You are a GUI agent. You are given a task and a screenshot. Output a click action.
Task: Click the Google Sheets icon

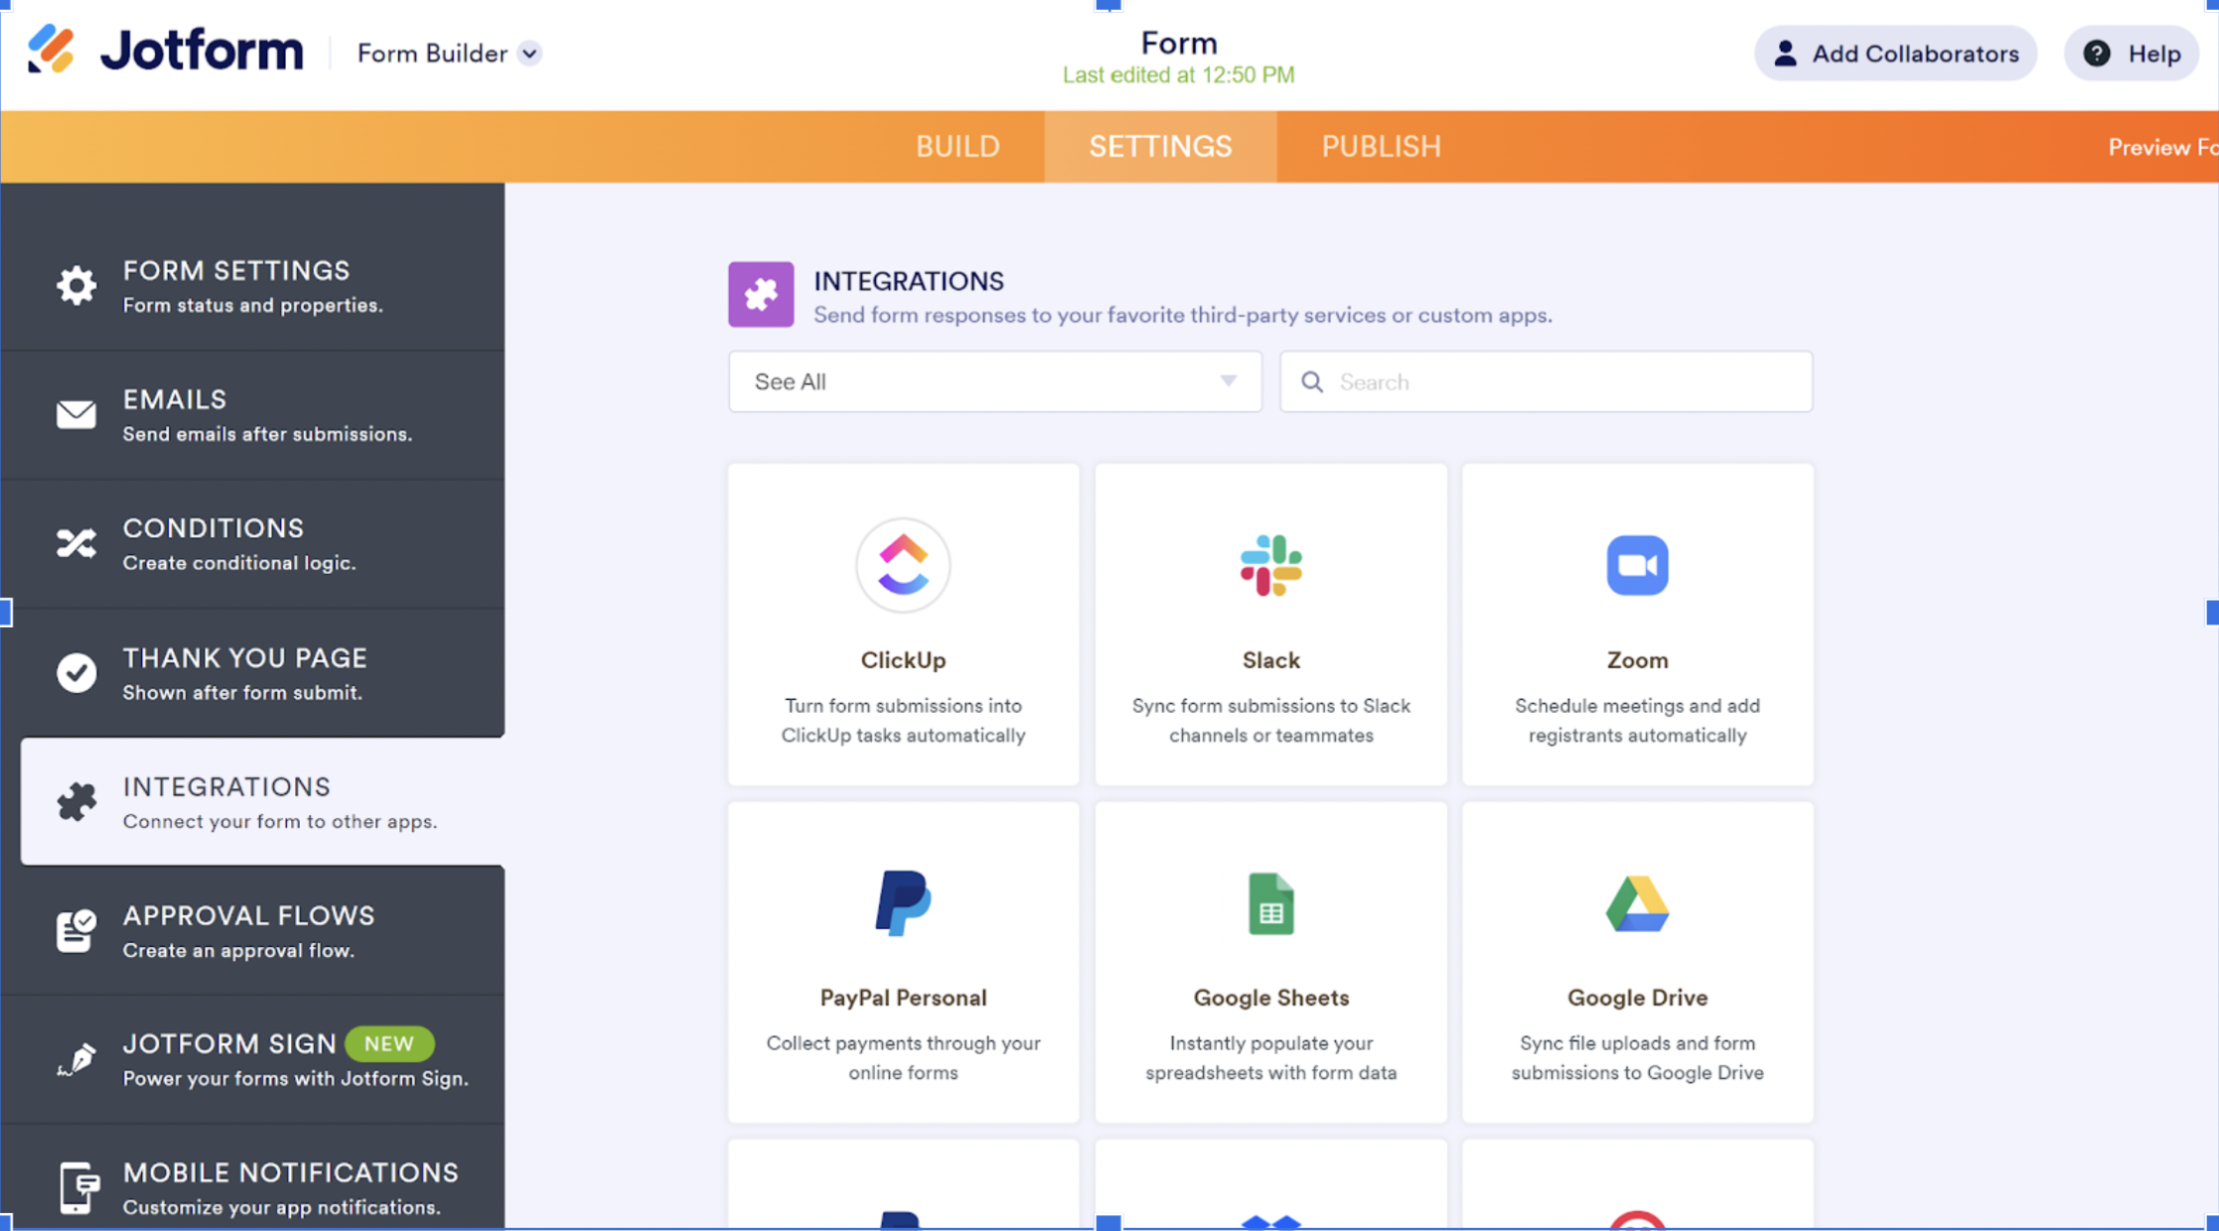coord(1270,903)
